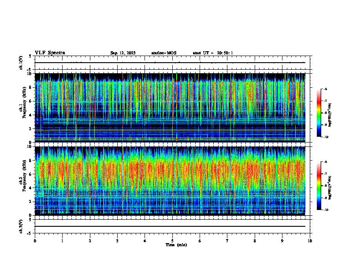Image resolution: width=349 pixels, height=270 pixels.
Task: Click the "0" tick on the Time axis
Action: 35,241
